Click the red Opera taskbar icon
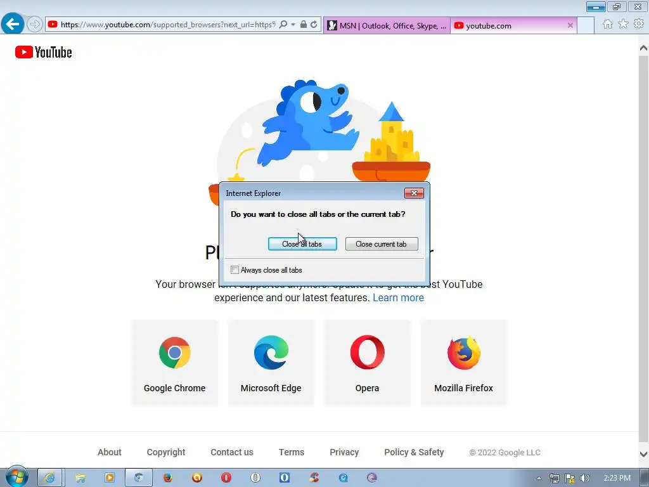 coord(226,478)
